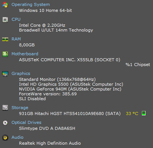Viewport: 153px width, 148px height.
Task: Click the CPU chip icon
Action: pyautogui.click(x=5, y=20)
